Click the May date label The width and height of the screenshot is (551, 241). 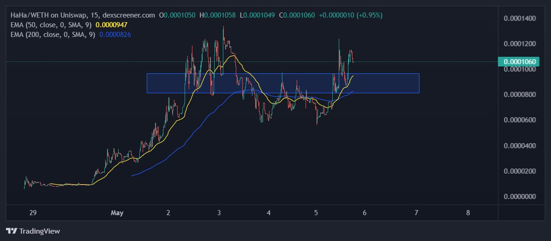117,212
